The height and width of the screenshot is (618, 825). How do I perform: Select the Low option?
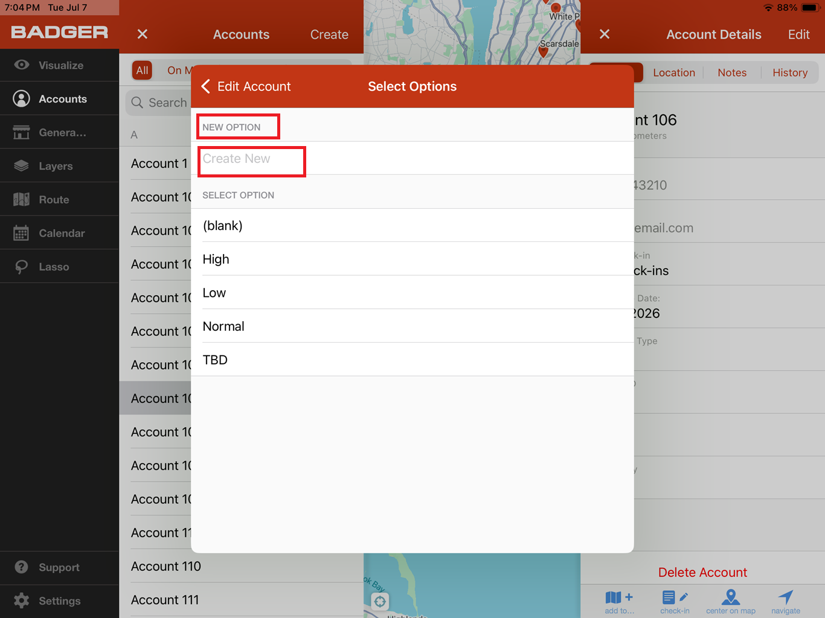(412, 293)
